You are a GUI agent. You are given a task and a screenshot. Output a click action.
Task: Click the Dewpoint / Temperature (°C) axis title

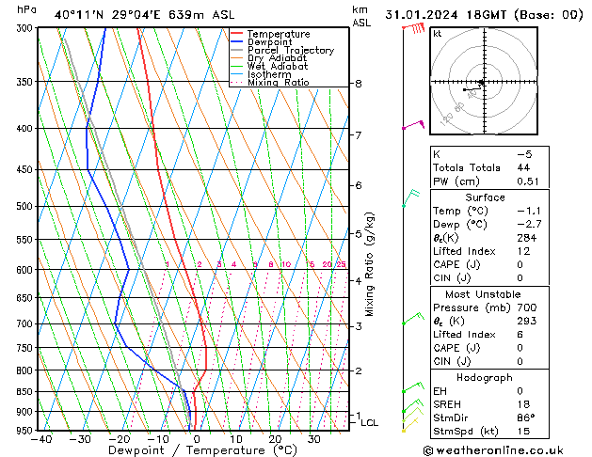[x=202, y=450]
